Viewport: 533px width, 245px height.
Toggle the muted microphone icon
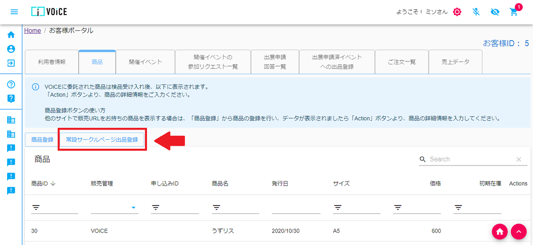click(x=476, y=12)
